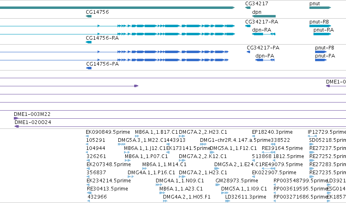Open the EK234214.5prime EST label

109,181
